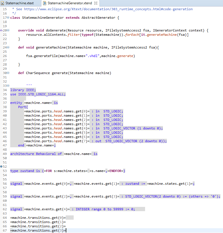This screenshot has height=233, width=223.
Task: Click machine.transitions.get(2) on line 66
Action: [x=38, y=226]
